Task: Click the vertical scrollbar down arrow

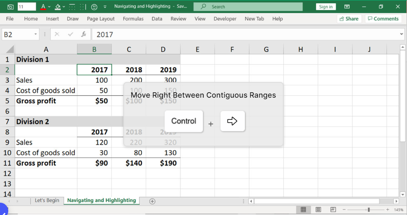Action: coord(402,194)
